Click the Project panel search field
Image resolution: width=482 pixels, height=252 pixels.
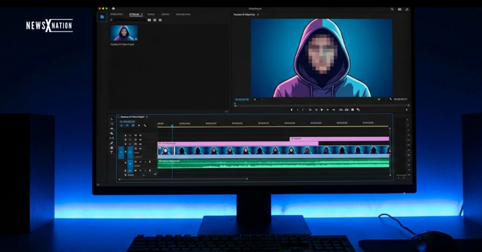pyautogui.click(x=128, y=20)
